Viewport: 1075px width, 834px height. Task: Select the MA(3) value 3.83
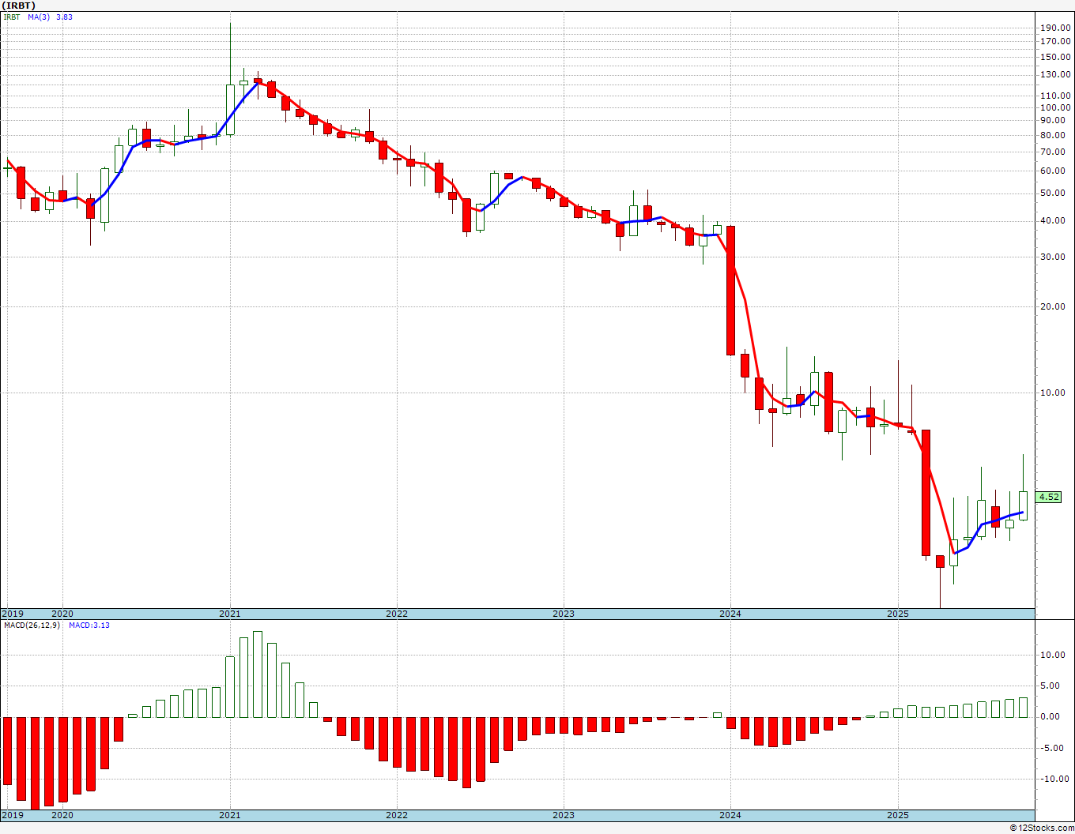click(64, 17)
